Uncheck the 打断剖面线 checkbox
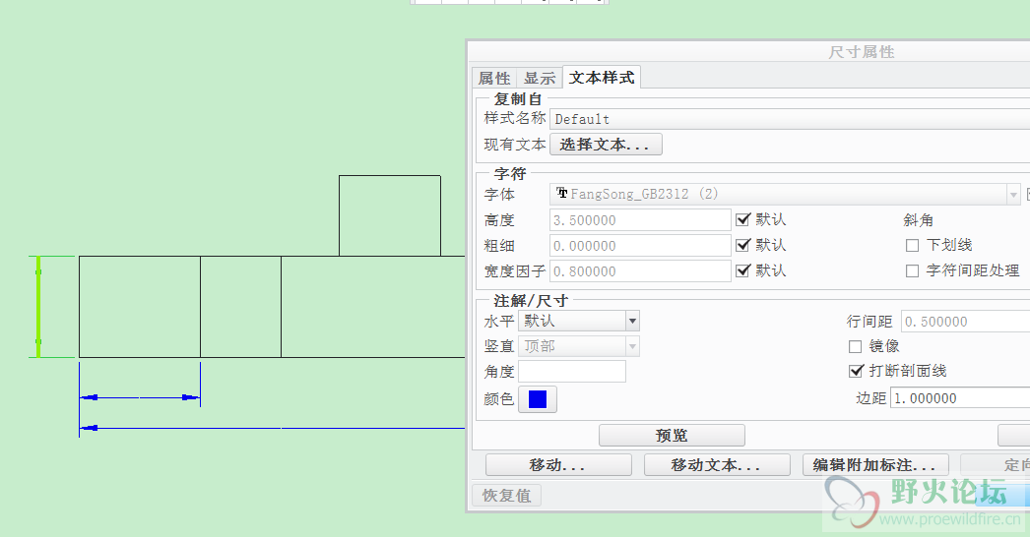This screenshot has width=1030, height=537. pos(856,371)
